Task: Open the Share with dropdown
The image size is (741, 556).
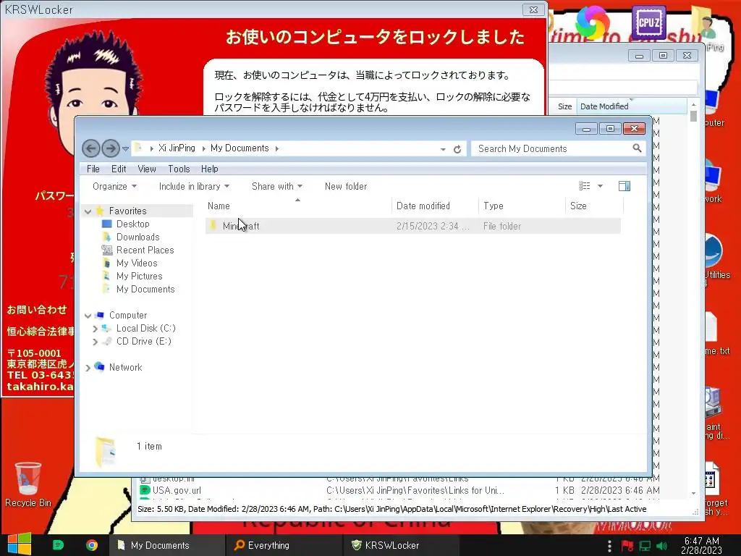Action: tap(277, 186)
